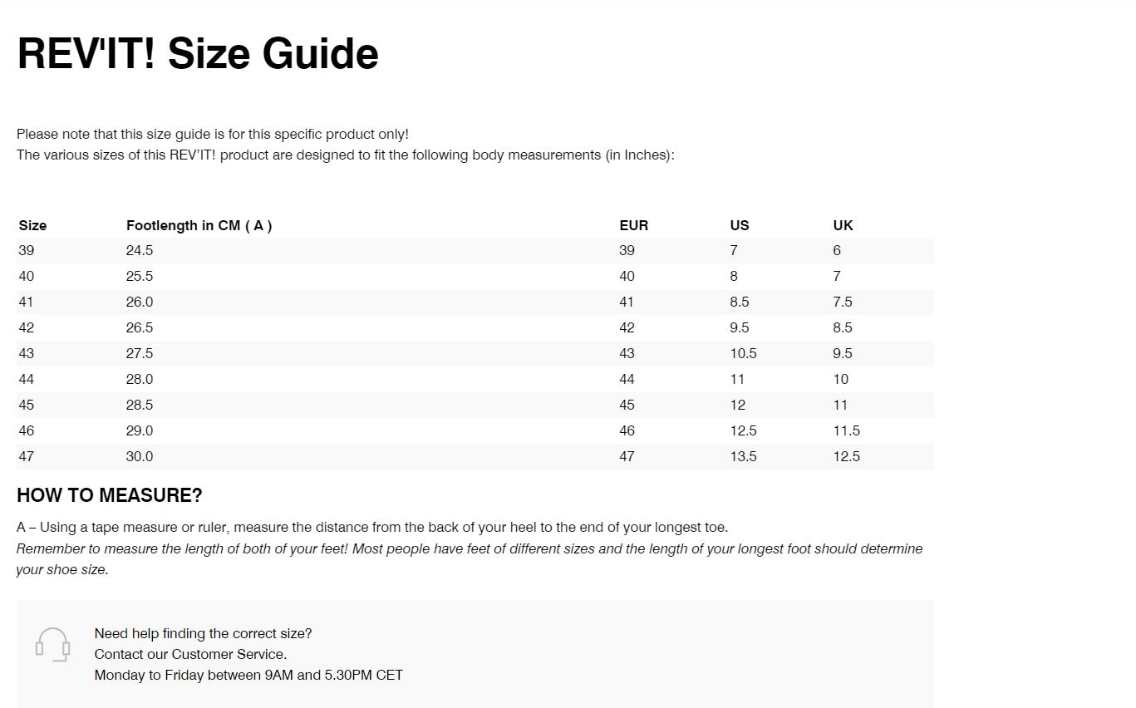Select the UK size 8.5 cell
Screen dimensions: 1136x708
843,327
